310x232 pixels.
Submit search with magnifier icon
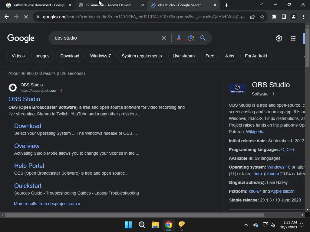tap(203, 38)
